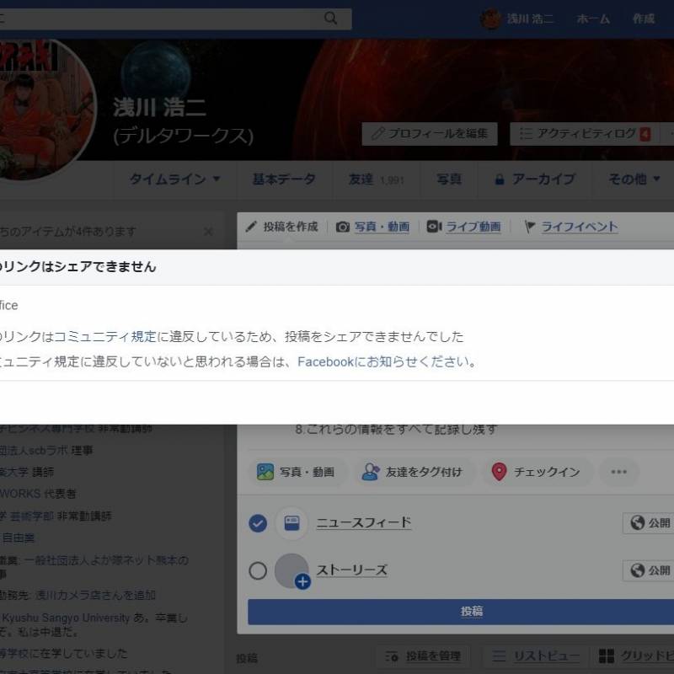This screenshot has height=674, width=674.
Task: Click the blue 投稿 button
Action: point(461,612)
